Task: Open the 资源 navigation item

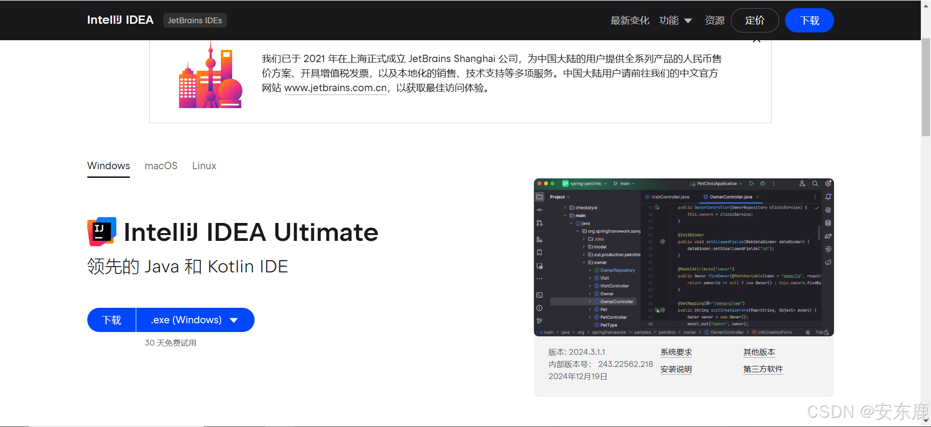Action: [715, 20]
